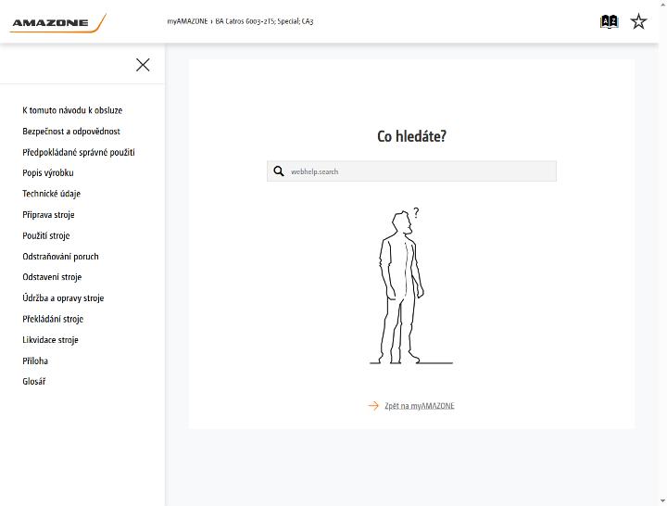The height and width of the screenshot is (506, 667).
Task: Go to Popis výrobku
Action: (48, 172)
